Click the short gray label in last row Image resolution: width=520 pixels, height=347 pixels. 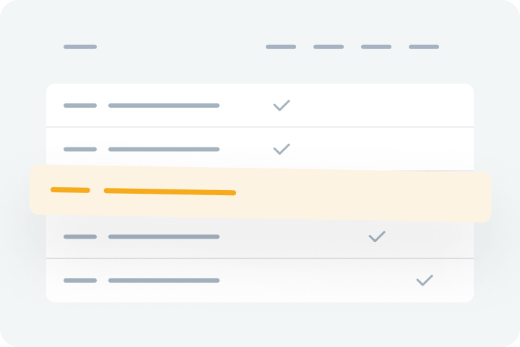click(80, 280)
